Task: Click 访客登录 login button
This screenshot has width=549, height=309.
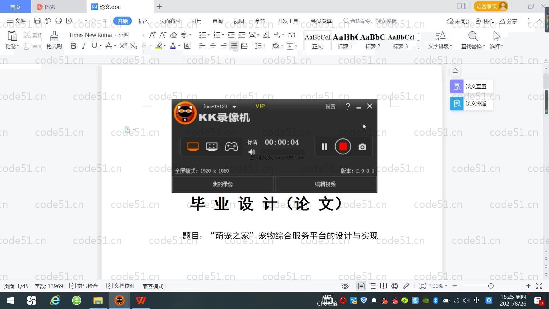Action: [x=491, y=6]
